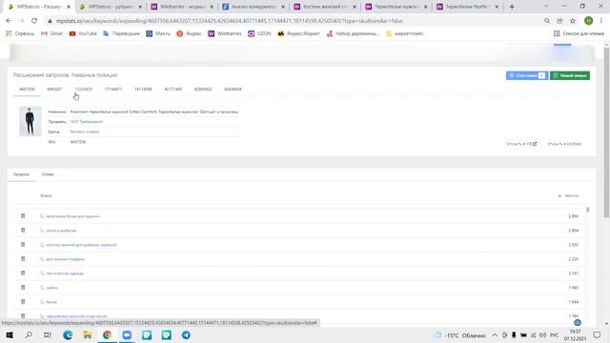Switch to 'Анализ конкурентов' browser tab

(254, 7)
